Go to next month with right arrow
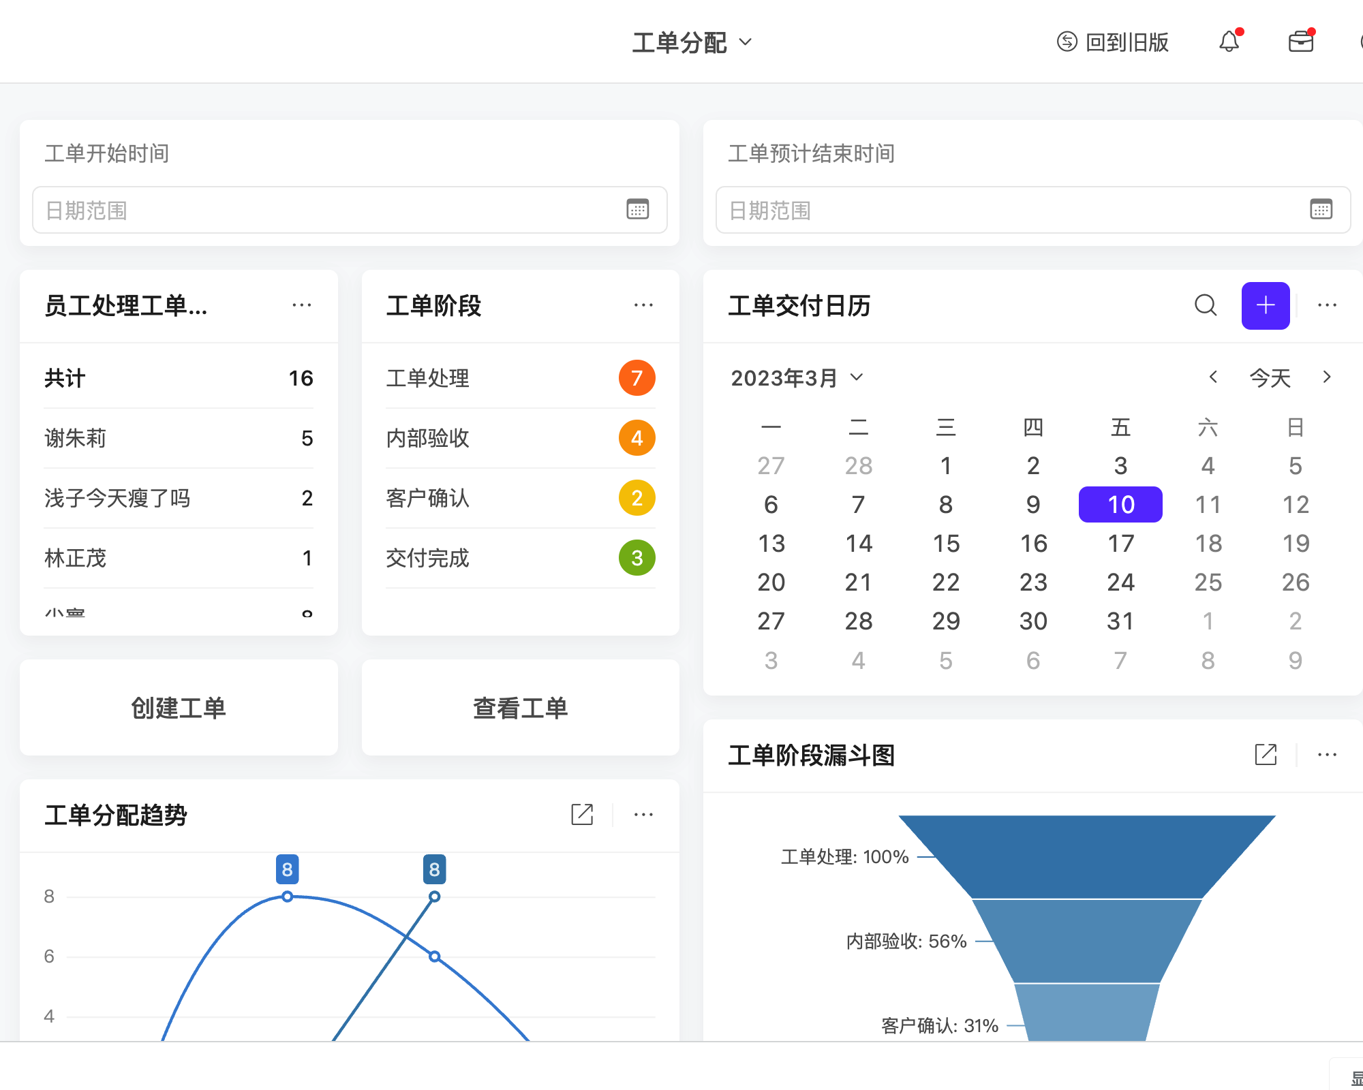This screenshot has height=1090, width=1363. (x=1327, y=377)
